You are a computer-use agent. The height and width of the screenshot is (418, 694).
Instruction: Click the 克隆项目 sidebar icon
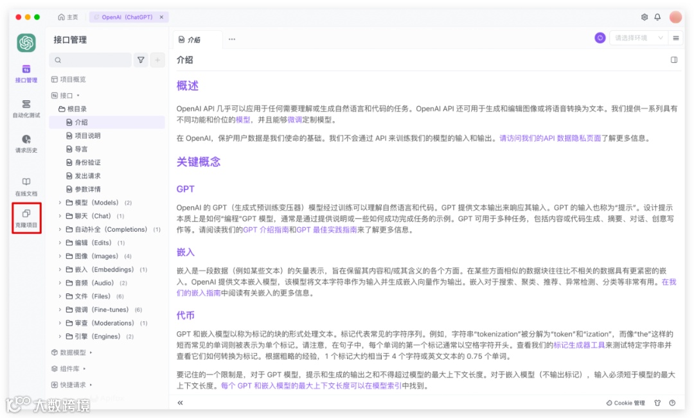coord(26,218)
